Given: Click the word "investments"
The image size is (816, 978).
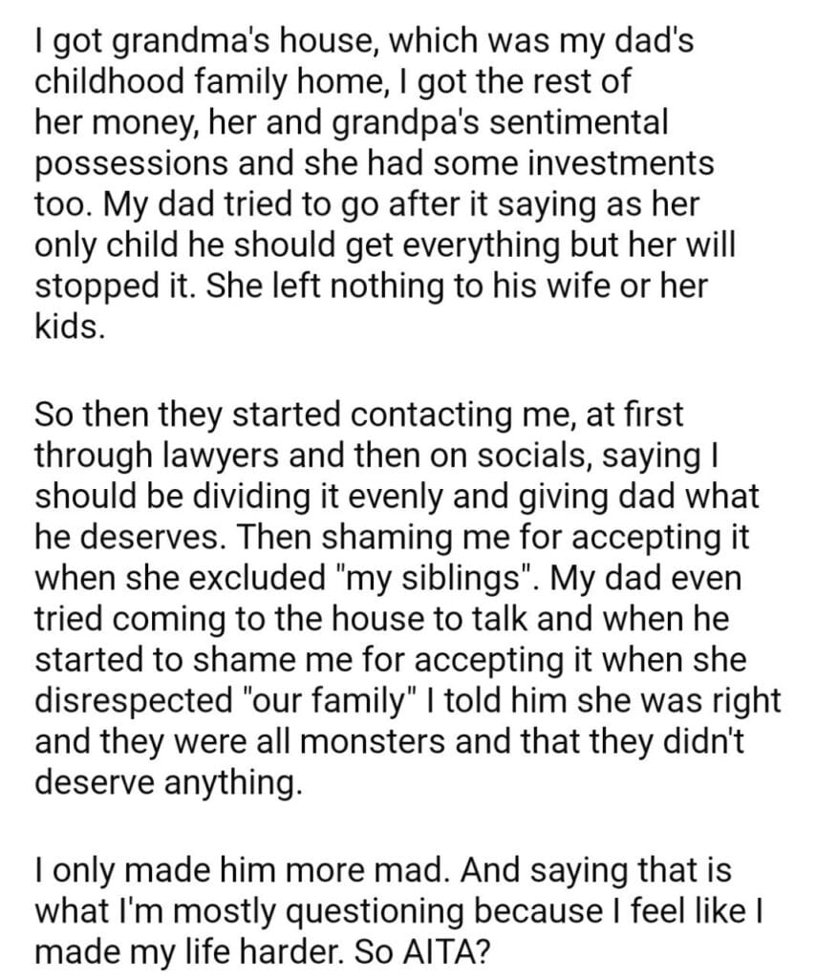Looking at the screenshot, I should (617, 163).
